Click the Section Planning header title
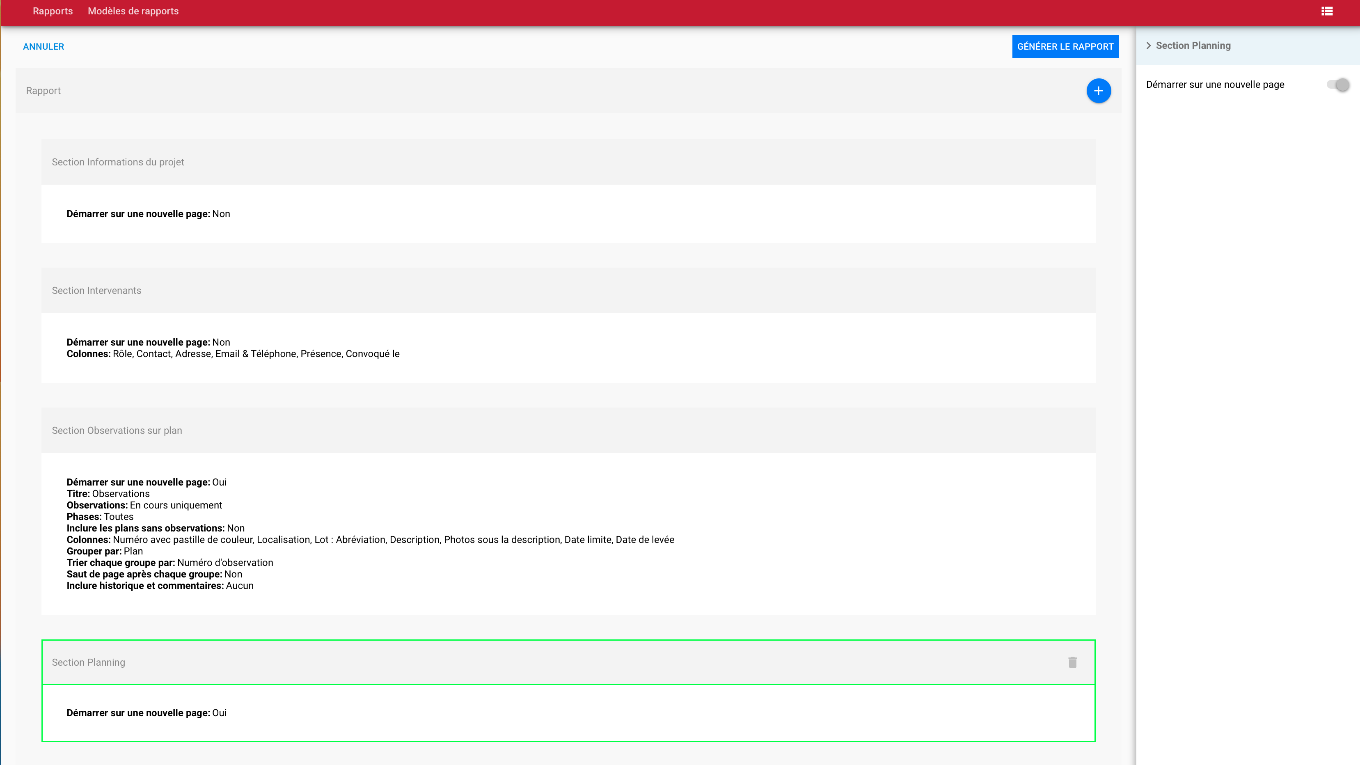 [x=88, y=662]
